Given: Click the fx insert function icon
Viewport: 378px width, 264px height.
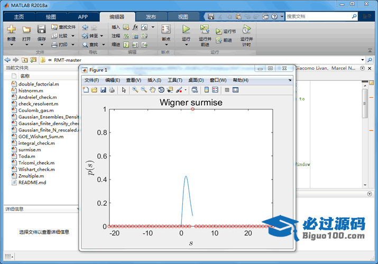Looking at the screenshot, I should 135,27.
